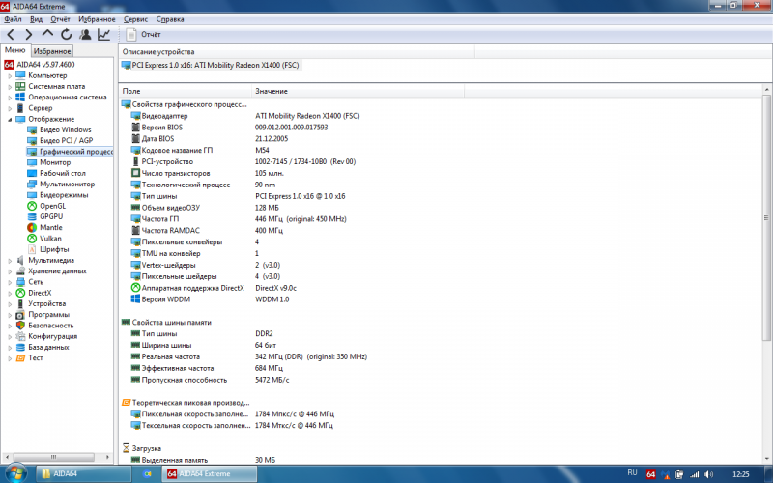Go up one level with the up arrow icon
The height and width of the screenshot is (483, 773).
pos(47,34)
